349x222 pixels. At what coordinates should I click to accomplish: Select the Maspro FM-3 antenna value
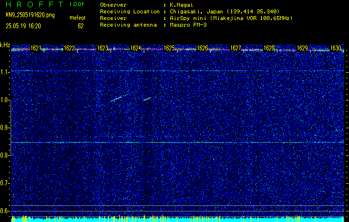tap(188, 25)
